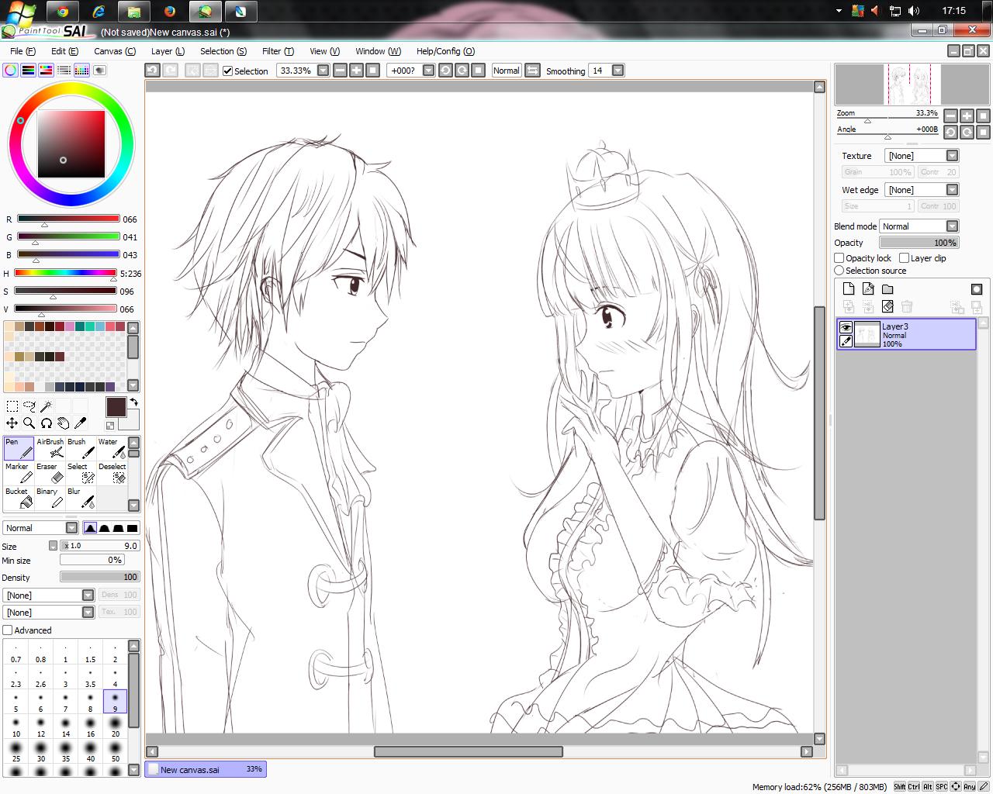This screenshot has height=794, width=993.
Task: Select the Blur tool
Action: pos(81,498)
